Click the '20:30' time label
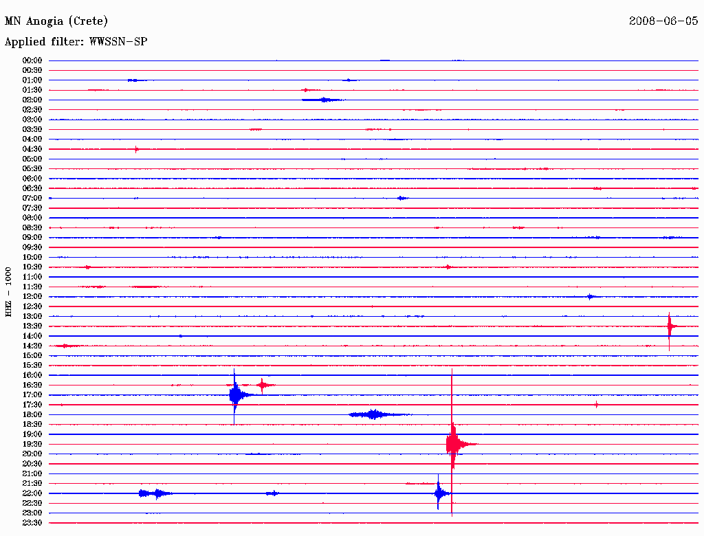 (x=32, y=464)
